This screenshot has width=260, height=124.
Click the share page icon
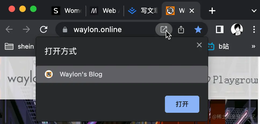click(x=181, y=30)
